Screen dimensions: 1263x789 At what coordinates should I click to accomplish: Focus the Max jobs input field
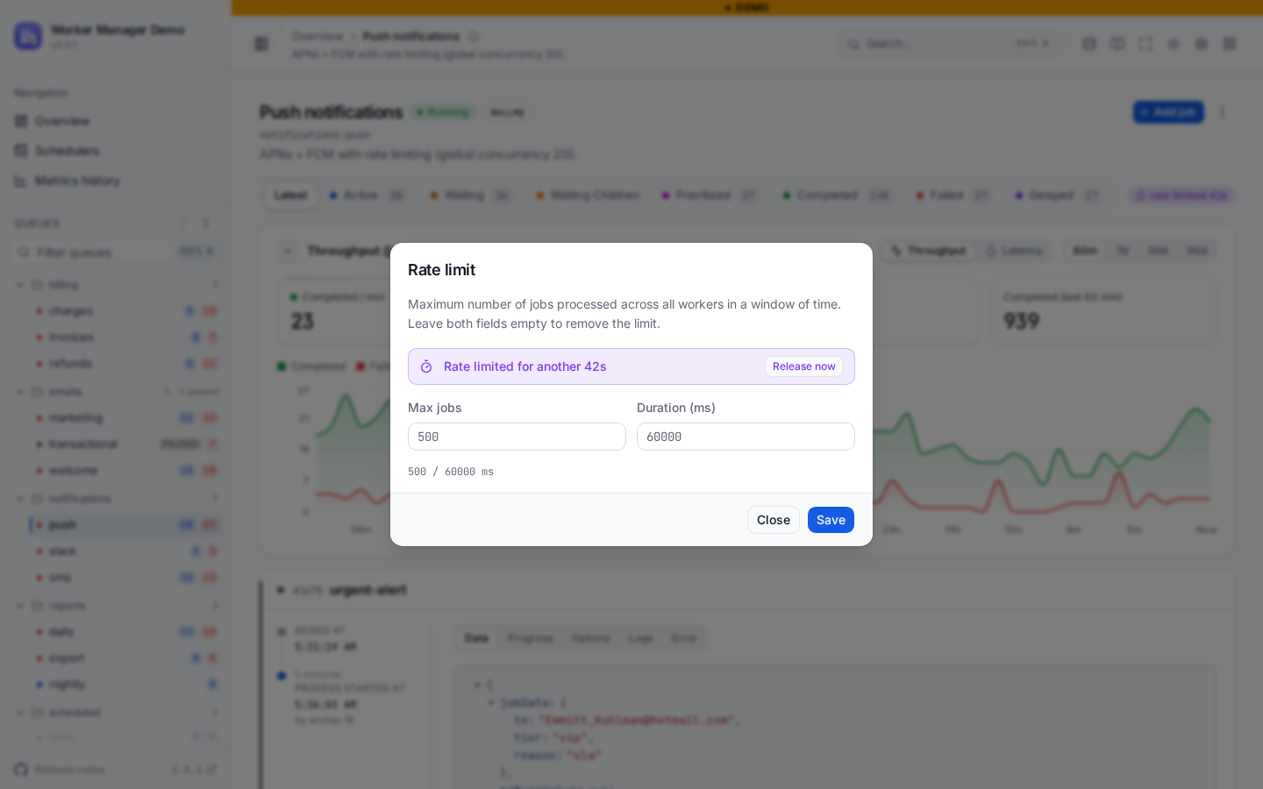click(x=517, y=437)
